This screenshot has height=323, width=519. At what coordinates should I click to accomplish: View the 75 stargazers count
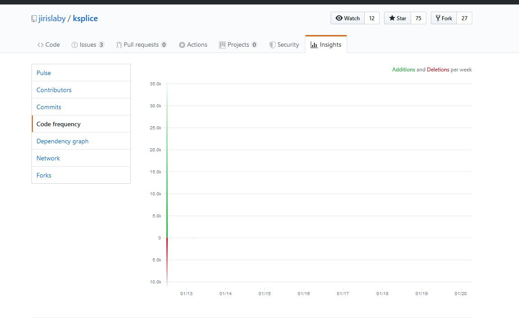418,18
